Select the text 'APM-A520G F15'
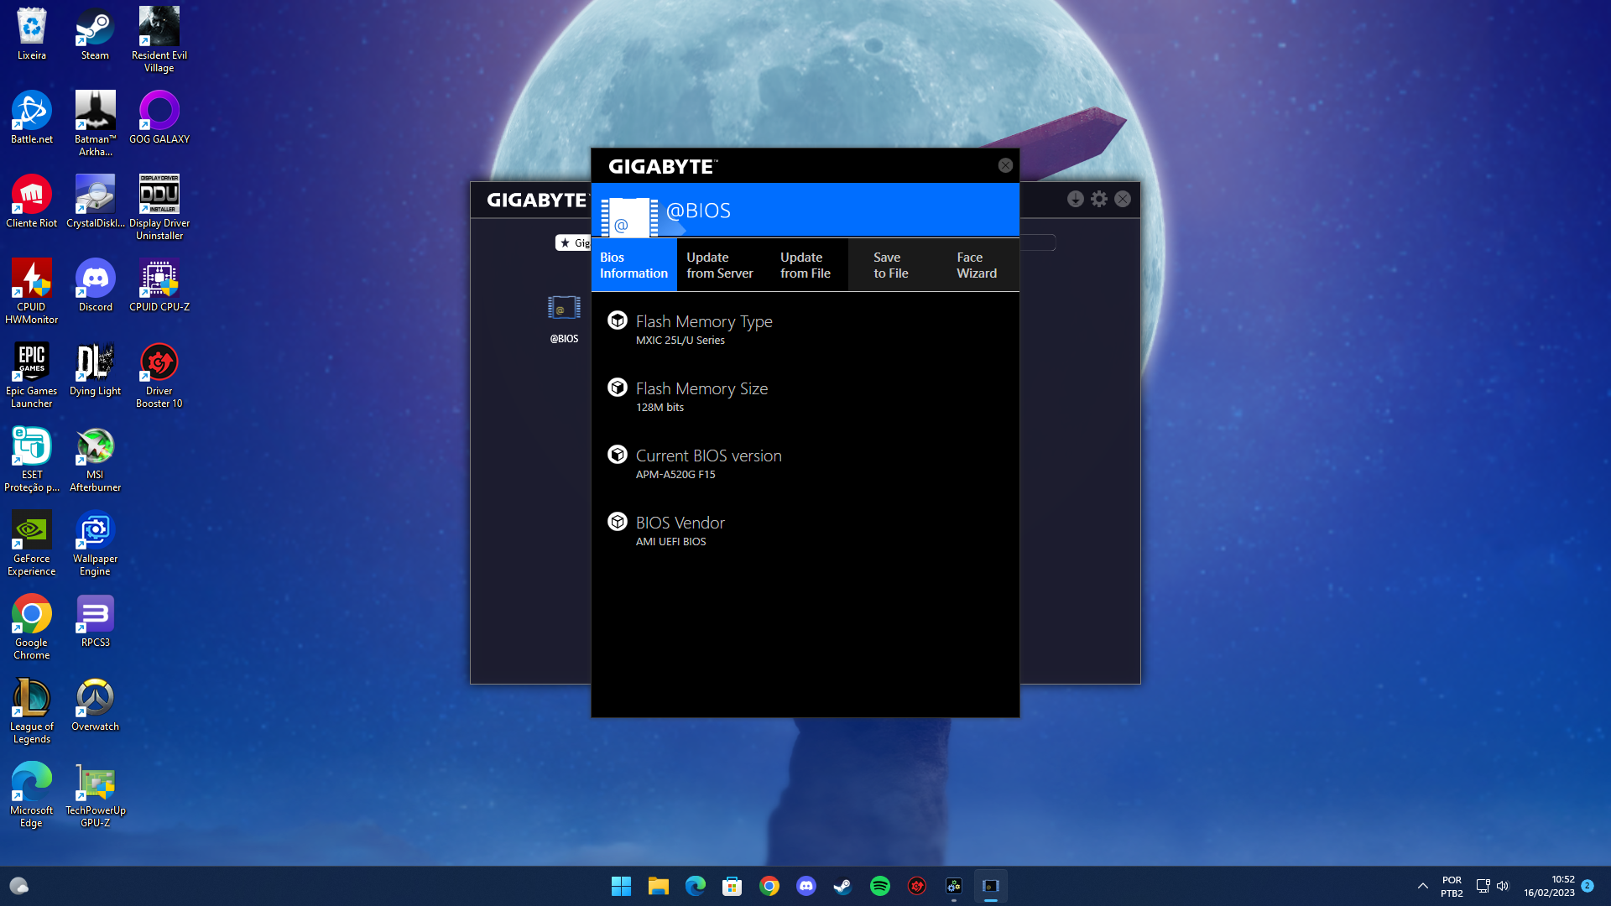 point(675,475)
